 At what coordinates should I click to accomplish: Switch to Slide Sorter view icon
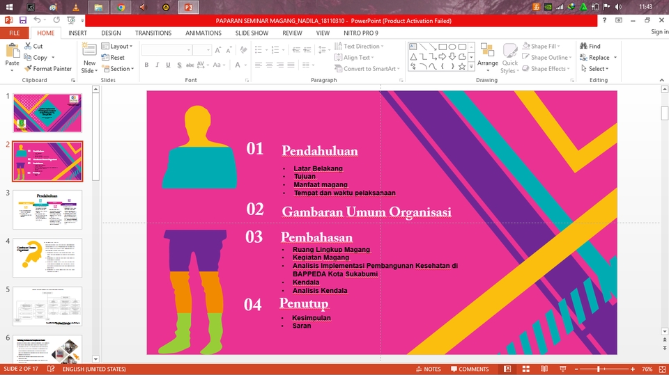pos(526,369)
